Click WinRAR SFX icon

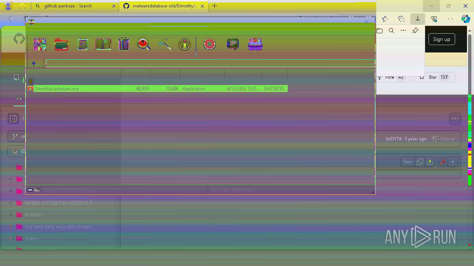(255, 44)
